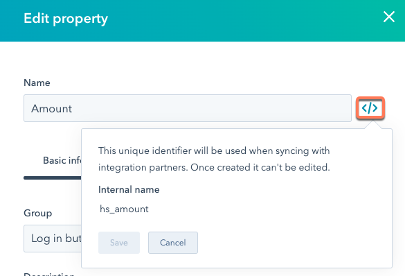
Task: Cancel the internal name popover
Action: click(x=173, y=243)
